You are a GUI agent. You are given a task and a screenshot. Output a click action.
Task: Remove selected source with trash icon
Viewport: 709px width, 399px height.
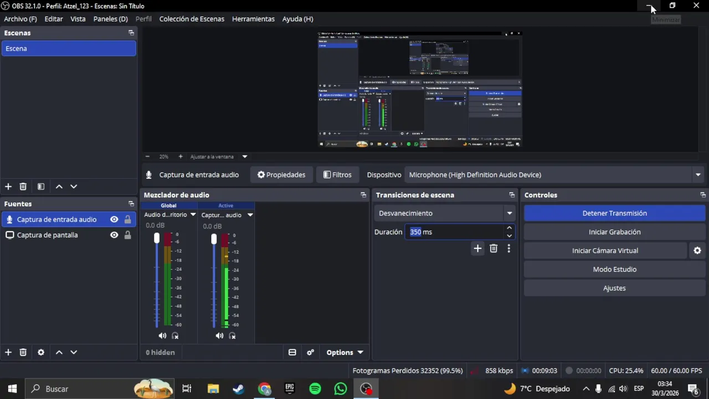click(x=23, y=352)
